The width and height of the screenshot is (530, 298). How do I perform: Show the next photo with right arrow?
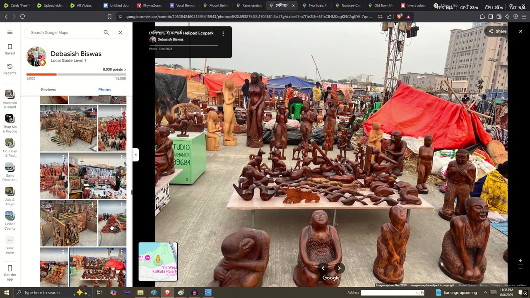339,268
